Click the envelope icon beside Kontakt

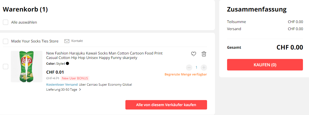click(67, 41)
